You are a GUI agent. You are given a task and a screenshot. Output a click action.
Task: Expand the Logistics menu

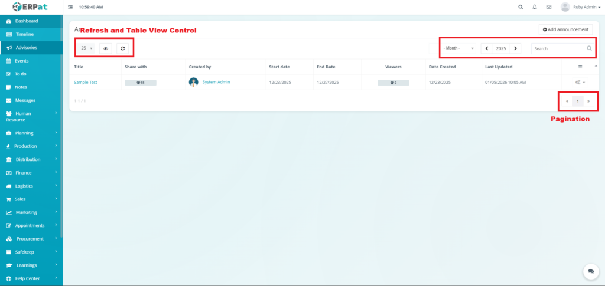(x=31, y=186)
